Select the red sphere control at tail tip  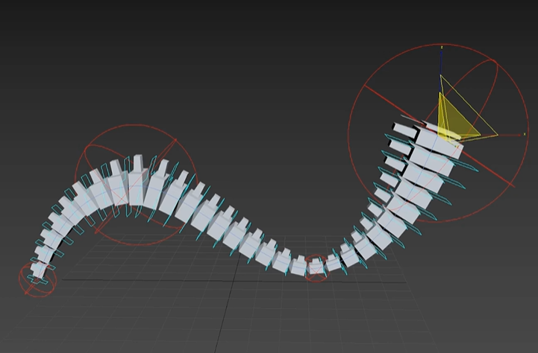[x=37, y=280]
